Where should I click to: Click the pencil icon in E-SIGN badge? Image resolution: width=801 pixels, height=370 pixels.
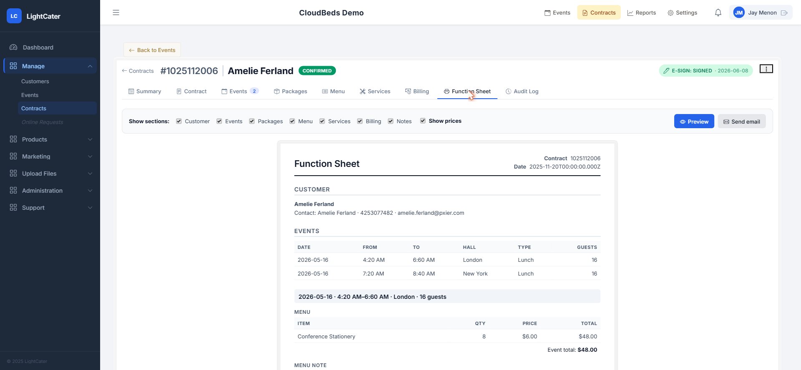click(666, 71)
